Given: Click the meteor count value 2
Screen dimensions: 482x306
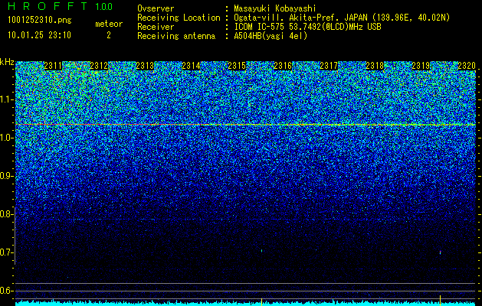Looking at the screenshot, I should [x=109, y=35].
